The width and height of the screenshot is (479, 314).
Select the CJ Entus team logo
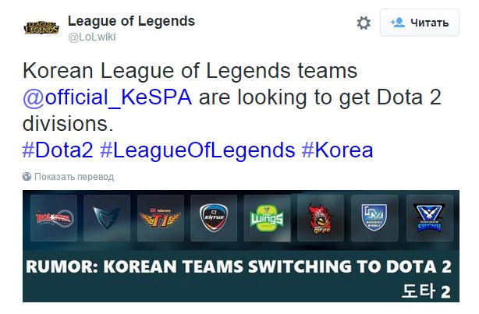(214, 218)
